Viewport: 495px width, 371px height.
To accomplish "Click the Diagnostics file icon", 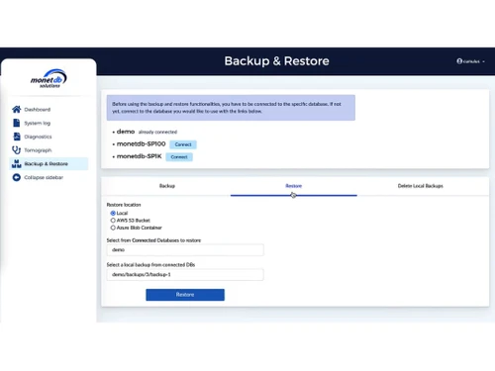I will click(17, 137).
